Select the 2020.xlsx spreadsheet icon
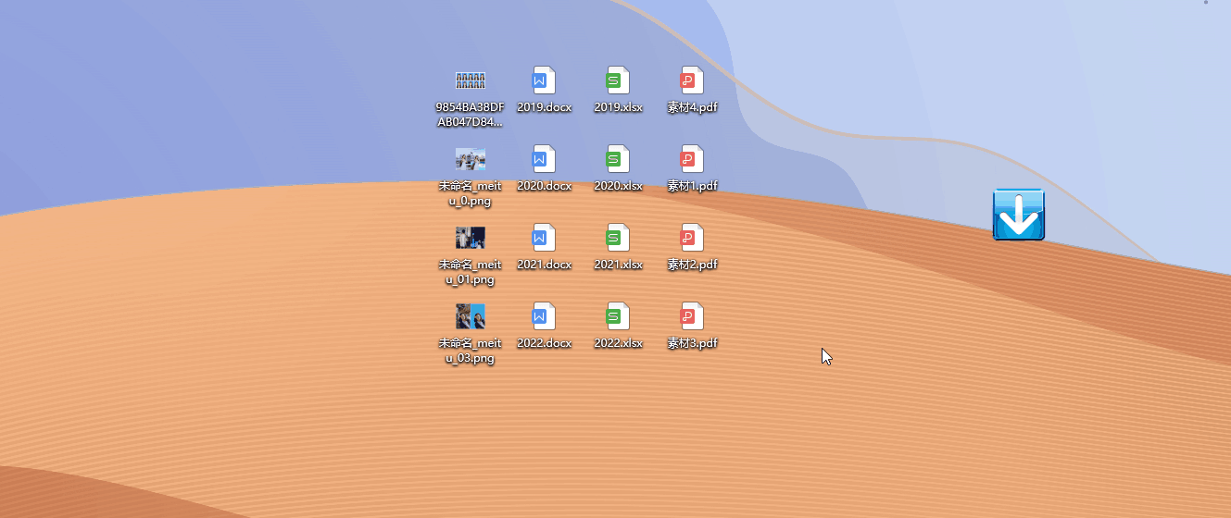Screen dimensions: 1231x518 pos(618,159)
